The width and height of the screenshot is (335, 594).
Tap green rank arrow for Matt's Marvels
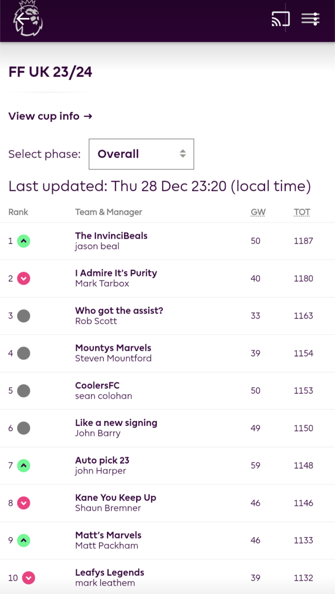click(24, 541)
